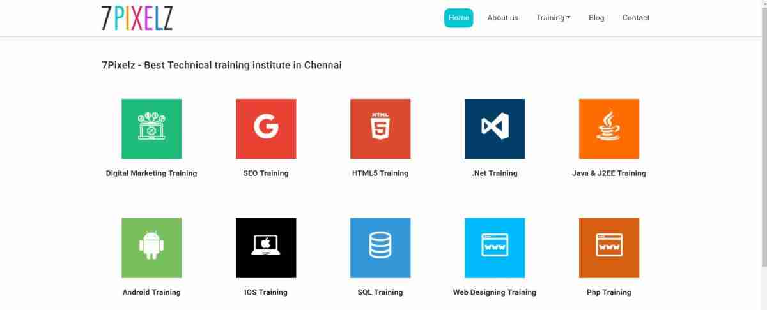The height and width of the screenshot is (310, 767).
Task: Open the Visual Studio .Net icon
Action: 495,129
